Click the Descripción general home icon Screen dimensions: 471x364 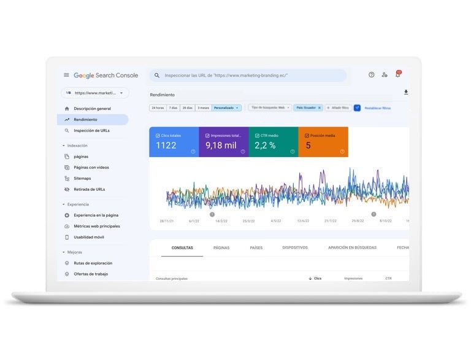coord(67,109)
